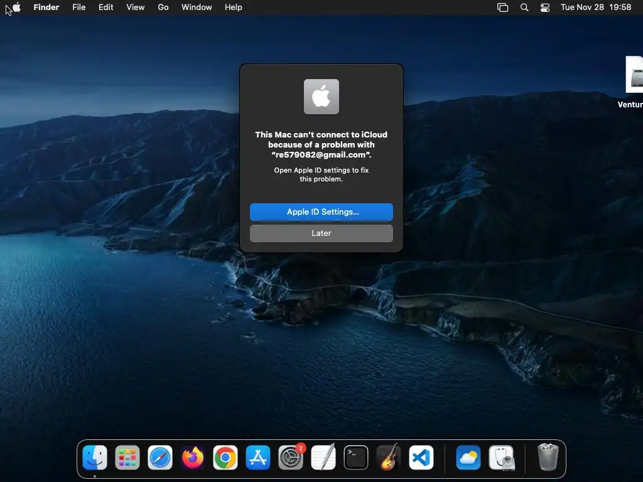The width and height of the screenshot is (643, 482).
Task: Open the Trash in the Dock
Action: 548,457
